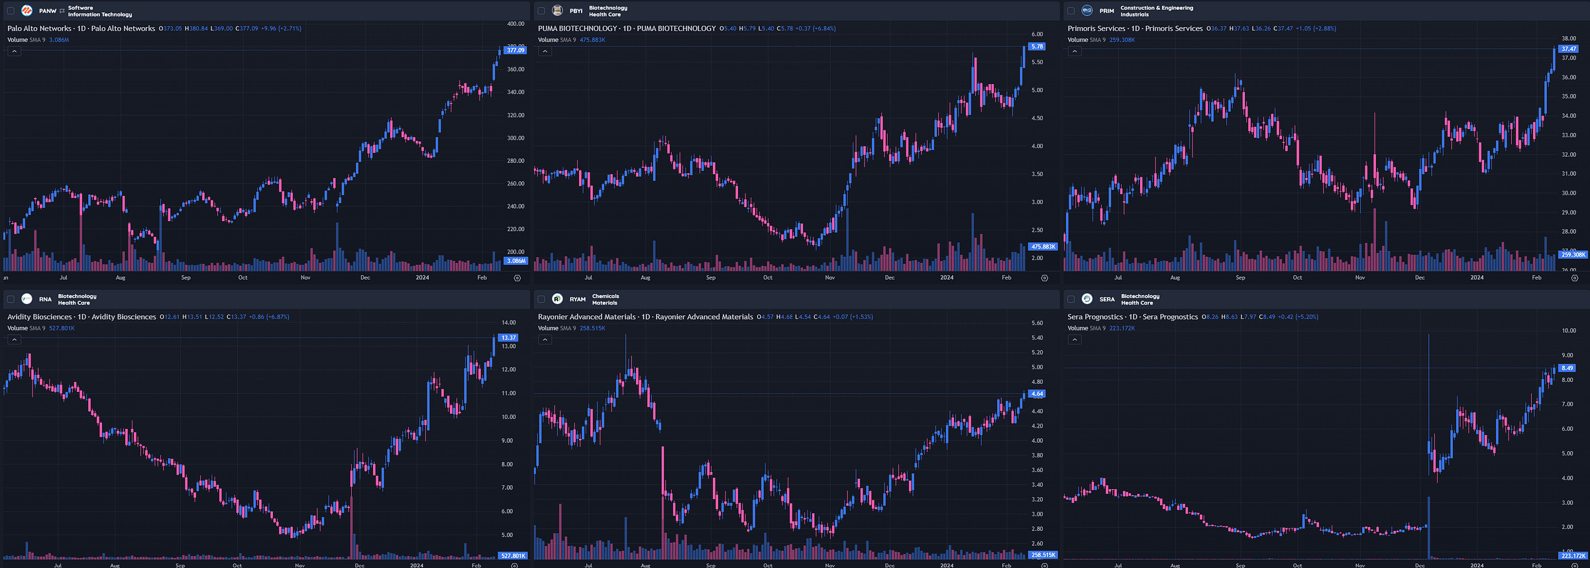Check the RNA chart selection checkbox
Viewport: 1590px width, 568px height.
coord(11,299)
